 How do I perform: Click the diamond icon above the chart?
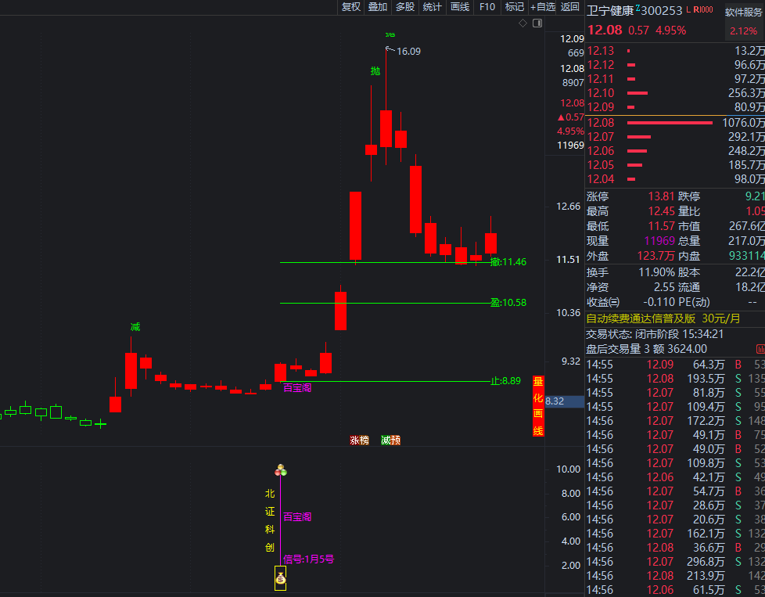(x=523, y=23)
